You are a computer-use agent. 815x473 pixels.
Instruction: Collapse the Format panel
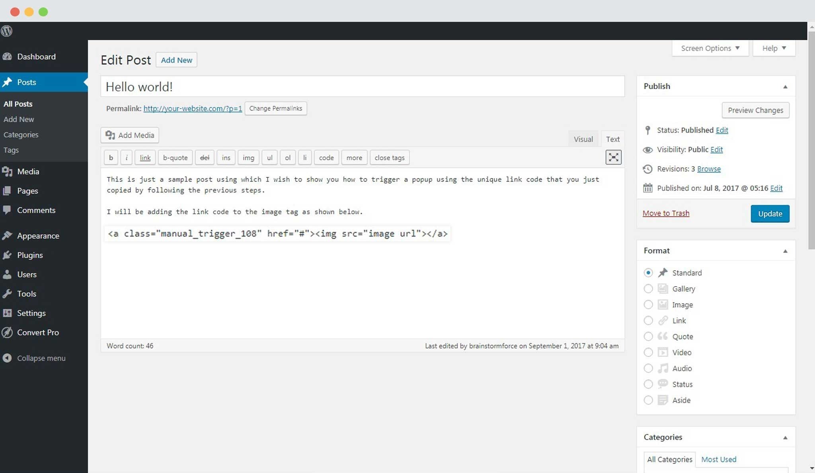point(785,251)
